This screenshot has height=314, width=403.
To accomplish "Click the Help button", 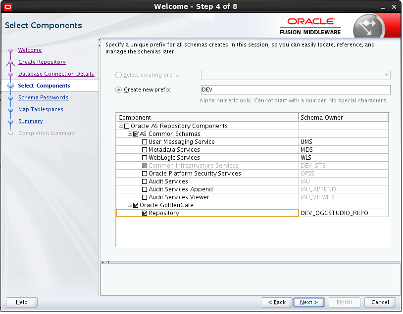I will coord(22,303).
